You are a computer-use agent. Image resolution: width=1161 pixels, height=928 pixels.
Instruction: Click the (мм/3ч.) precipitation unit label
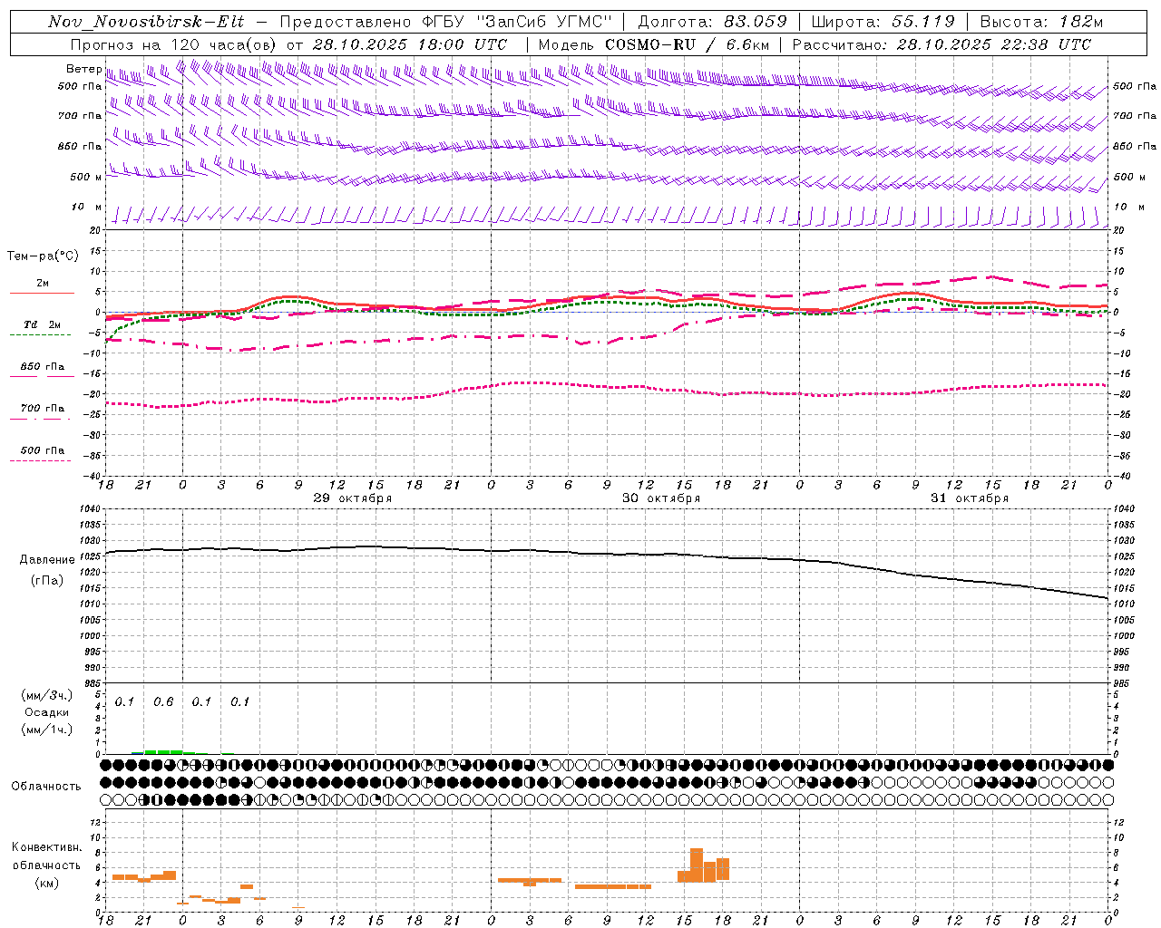[x=47, y=695]
